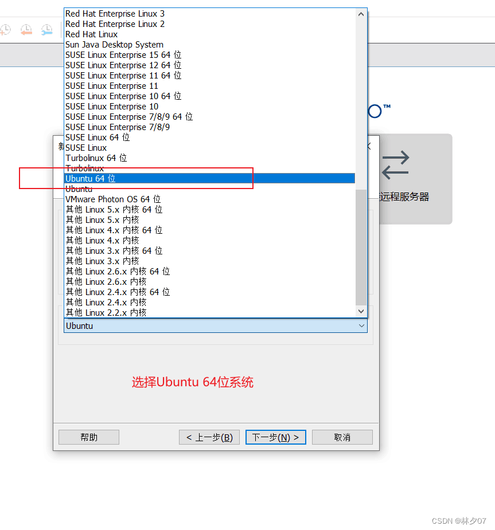
Task: Select 其他 Linux 2.2.x 内核
Action: coord(209,313)
